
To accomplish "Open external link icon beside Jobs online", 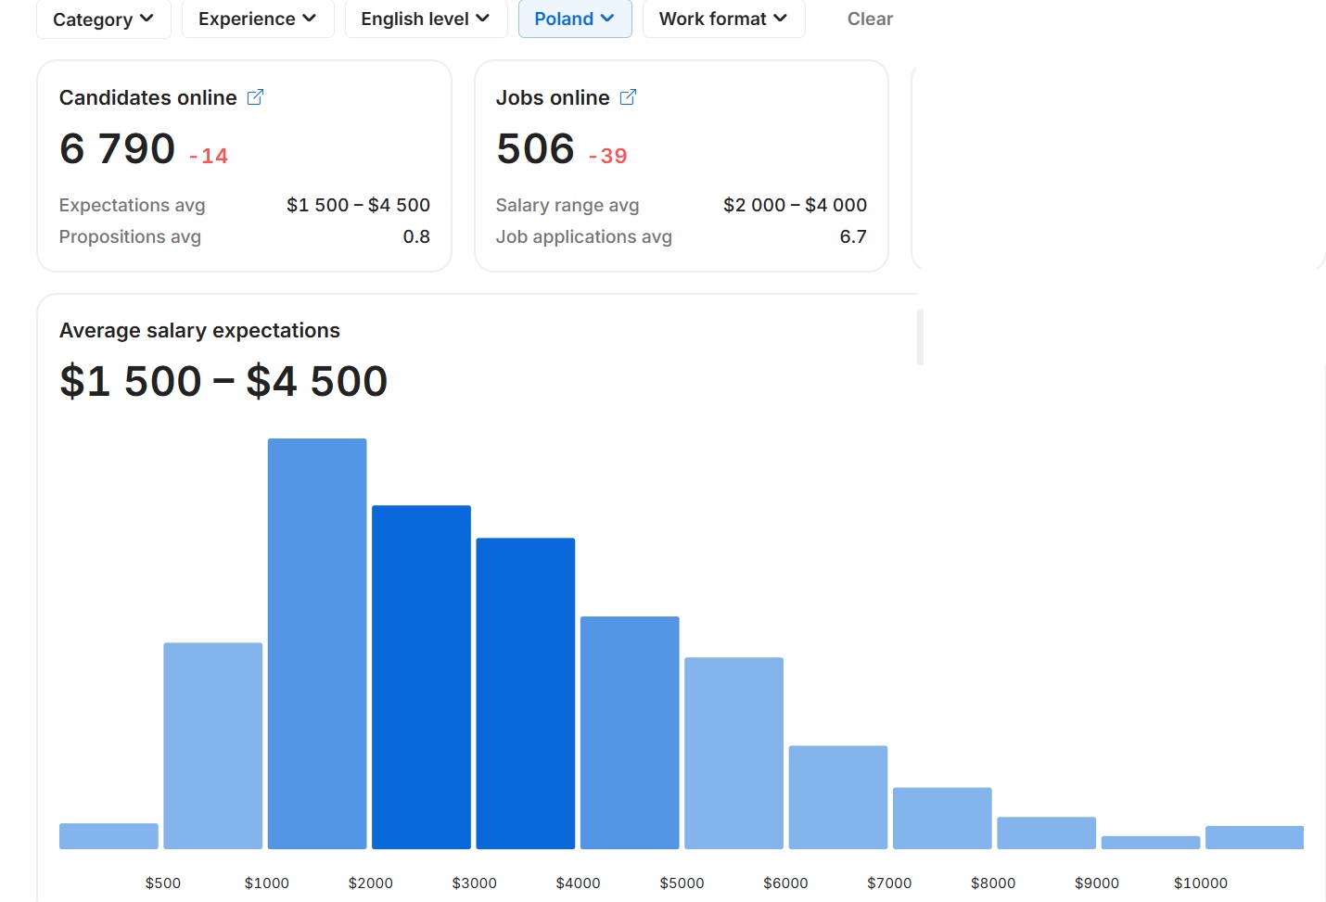I will [628, 97].
